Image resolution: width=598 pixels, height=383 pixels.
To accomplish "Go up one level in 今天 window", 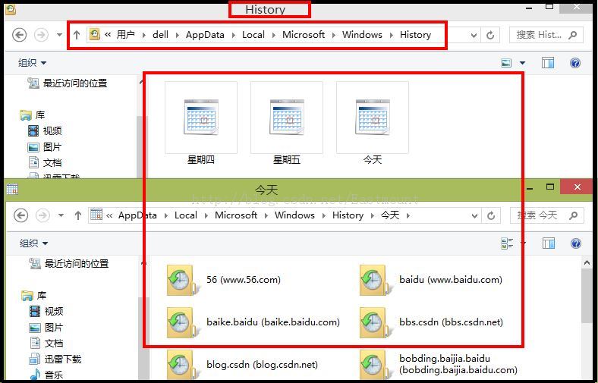I will pyautogui.click(x=78, y=215).
